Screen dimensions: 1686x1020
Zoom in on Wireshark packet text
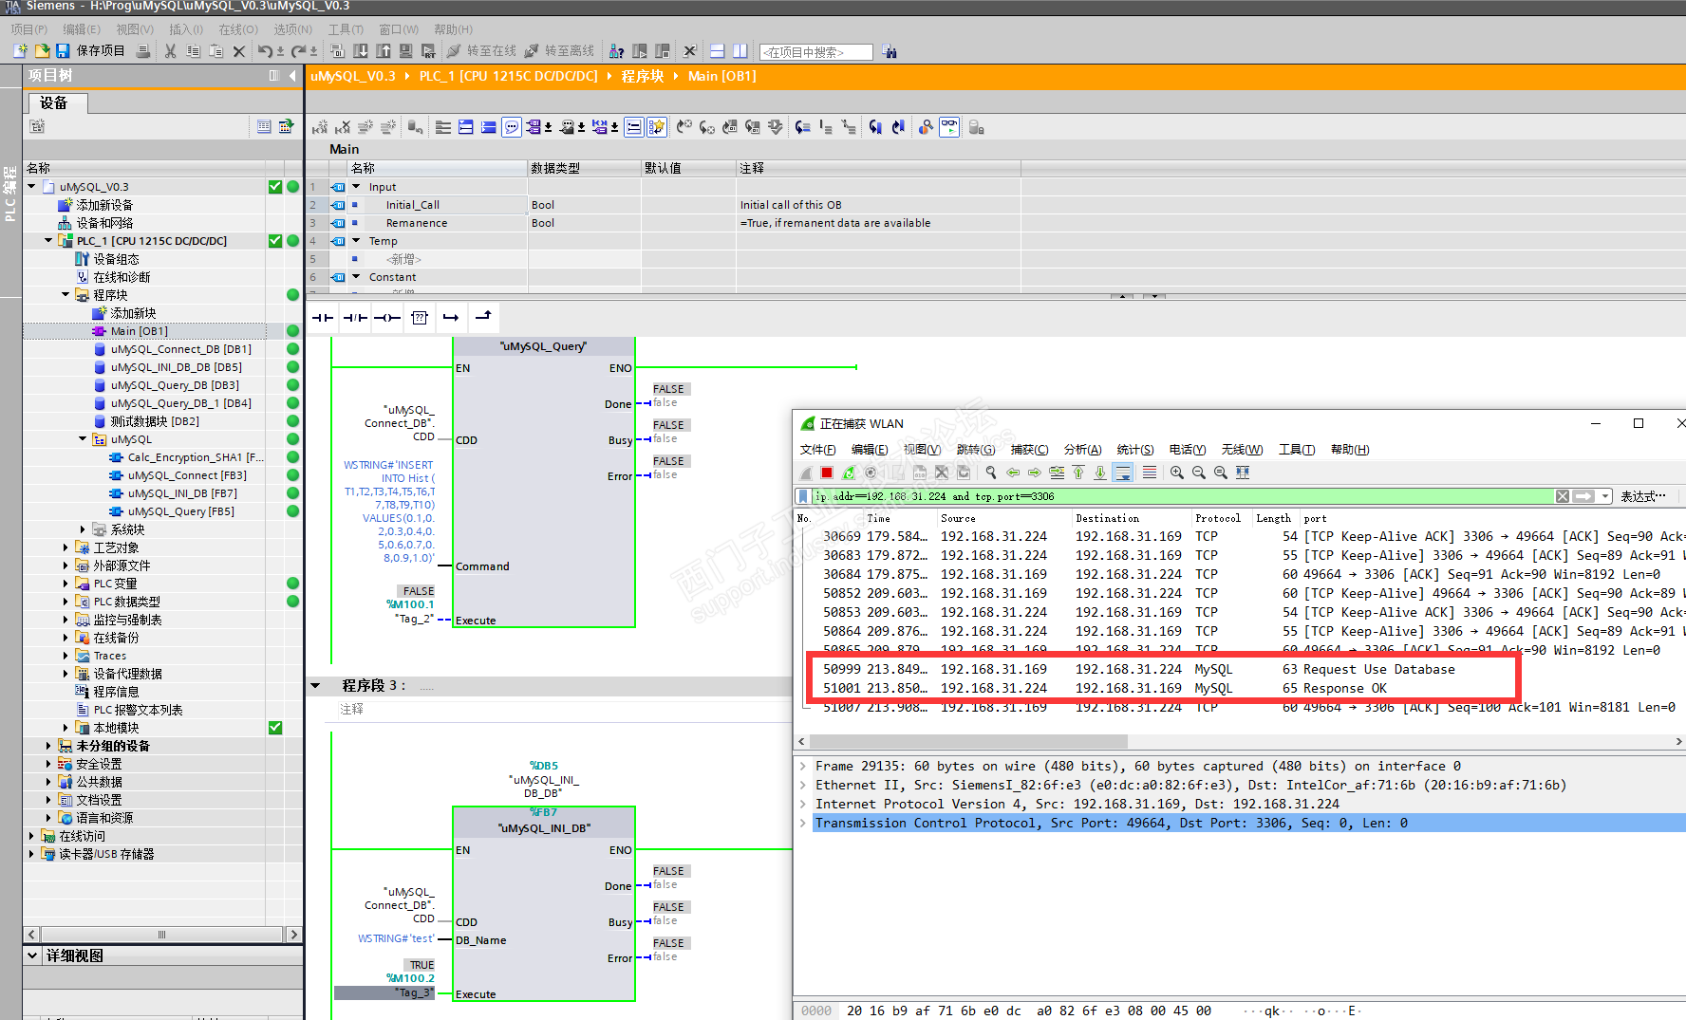point(1177,473)
